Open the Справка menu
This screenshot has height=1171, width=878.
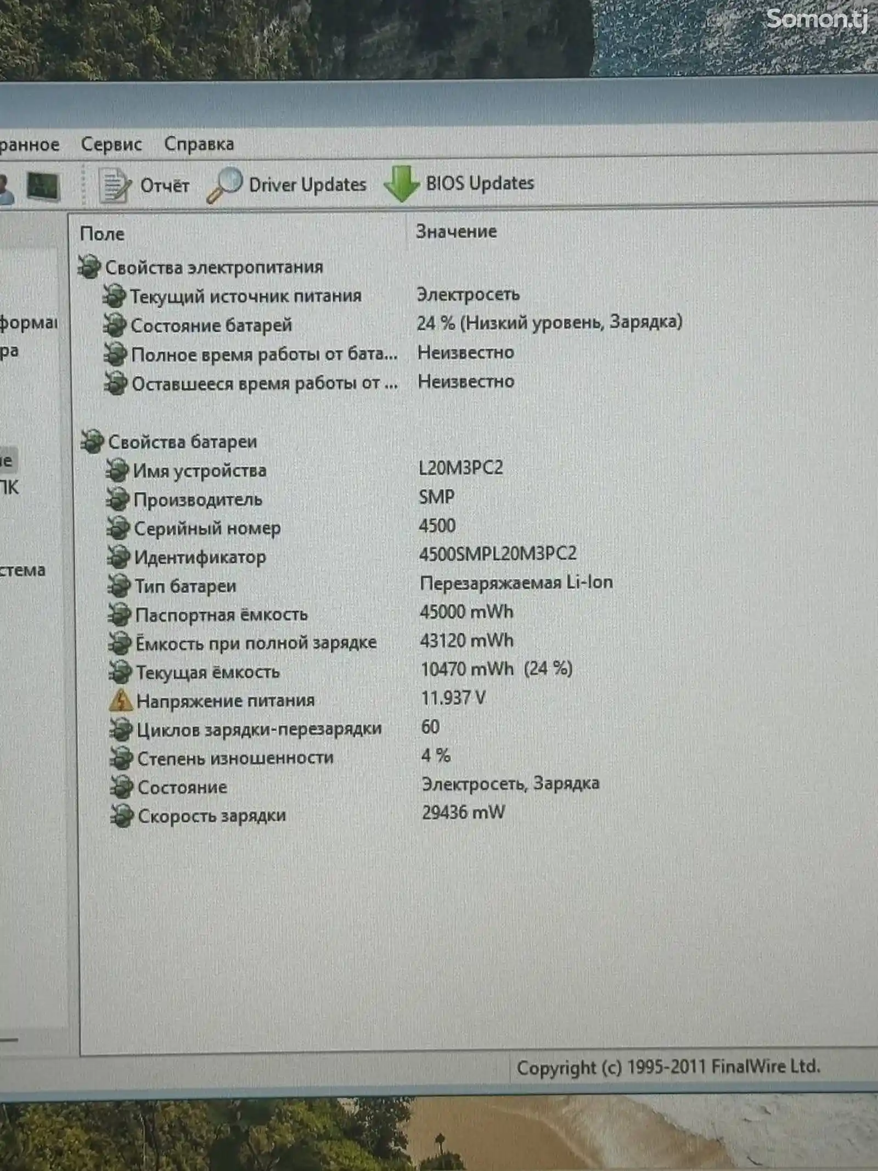199,144
